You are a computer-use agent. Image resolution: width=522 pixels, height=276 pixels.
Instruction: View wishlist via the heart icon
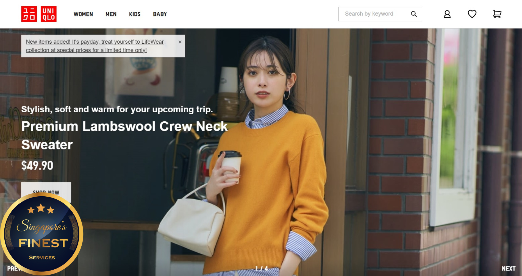pyautogui.click(x=472, y=14)
